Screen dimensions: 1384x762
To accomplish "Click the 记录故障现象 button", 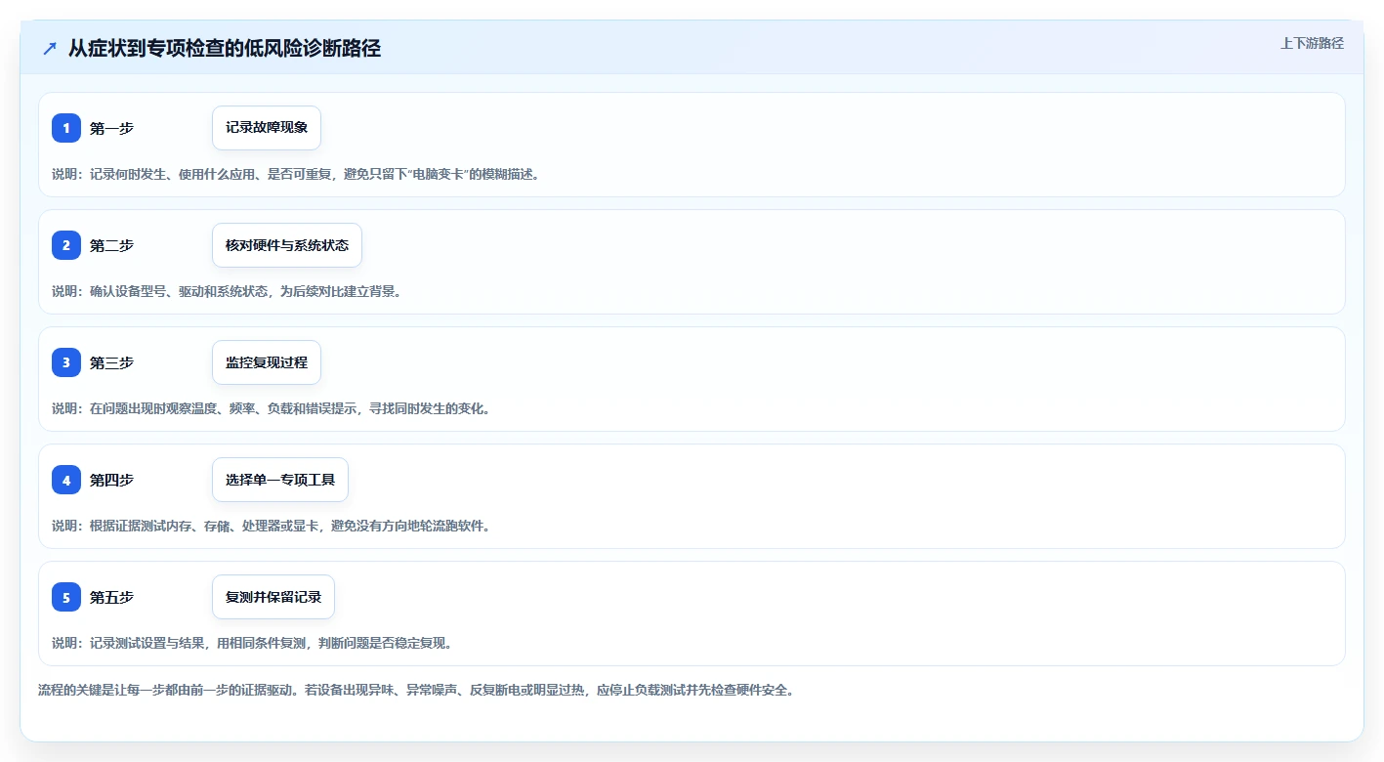I will click(267, 128).
